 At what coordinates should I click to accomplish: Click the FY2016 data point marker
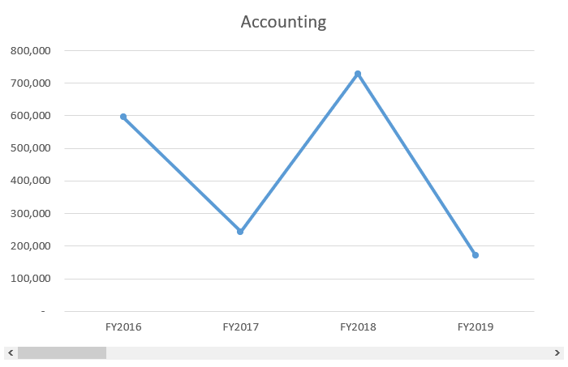123,117
